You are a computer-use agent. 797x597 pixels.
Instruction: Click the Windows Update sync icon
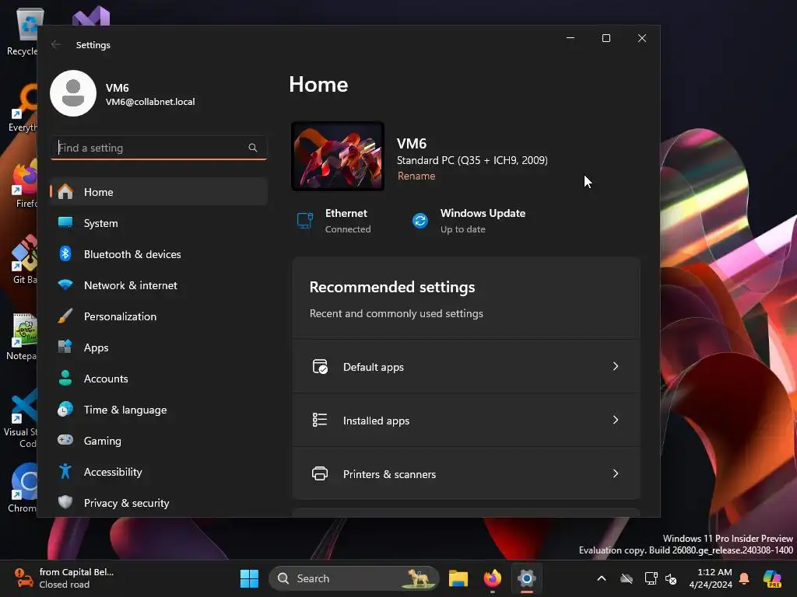pos(420,221)
